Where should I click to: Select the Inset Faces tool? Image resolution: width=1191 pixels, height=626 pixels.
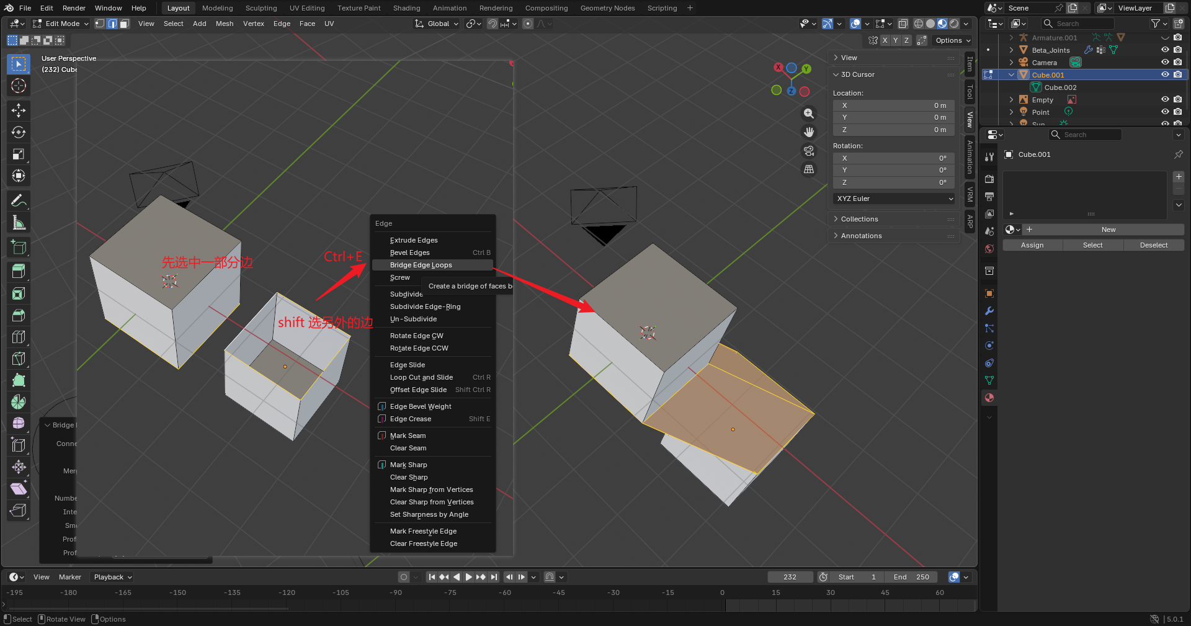[x=19, y=293]
